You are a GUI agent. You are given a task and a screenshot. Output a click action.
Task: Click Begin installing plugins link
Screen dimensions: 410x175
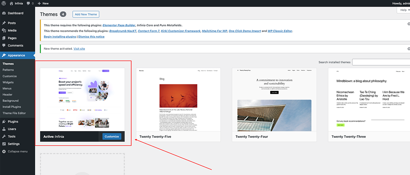click(x=60, y=37)
